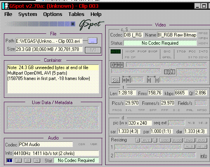Click the CBR audio indicator
The width and height of the screenshot is (210, 167).
(82, 144)
